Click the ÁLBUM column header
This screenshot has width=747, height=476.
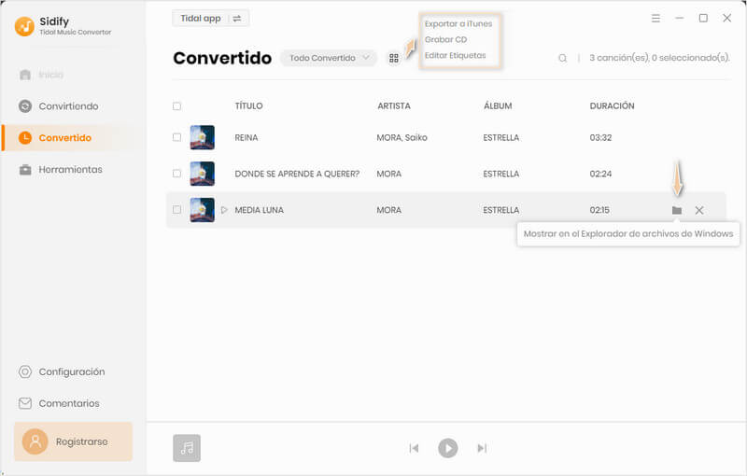pyautogui.click(x=498, y=106)
